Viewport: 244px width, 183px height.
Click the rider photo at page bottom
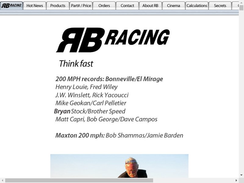(x=119, y=166)
